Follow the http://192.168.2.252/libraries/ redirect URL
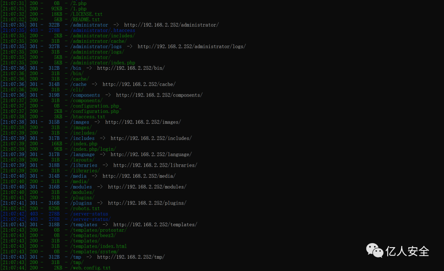This screenshot has height=271, width=444. click(155, 165)
